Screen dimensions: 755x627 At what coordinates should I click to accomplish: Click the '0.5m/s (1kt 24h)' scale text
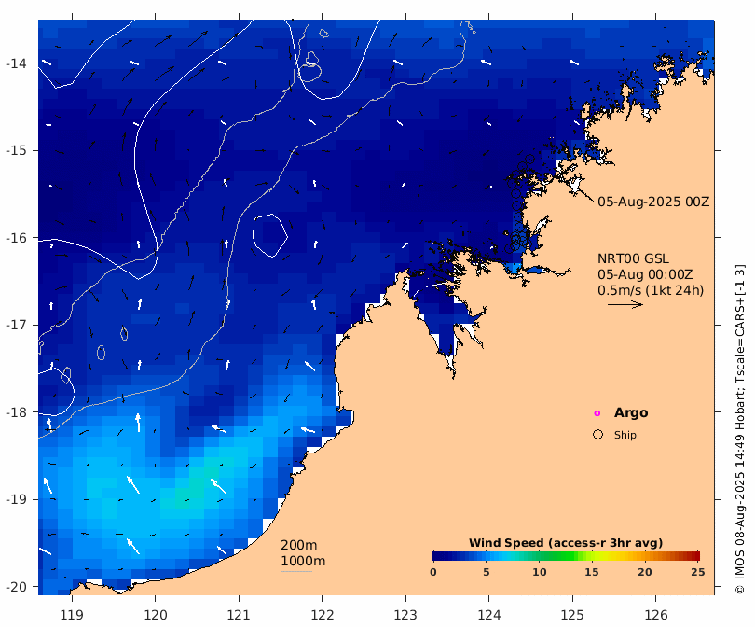(651, 290)
